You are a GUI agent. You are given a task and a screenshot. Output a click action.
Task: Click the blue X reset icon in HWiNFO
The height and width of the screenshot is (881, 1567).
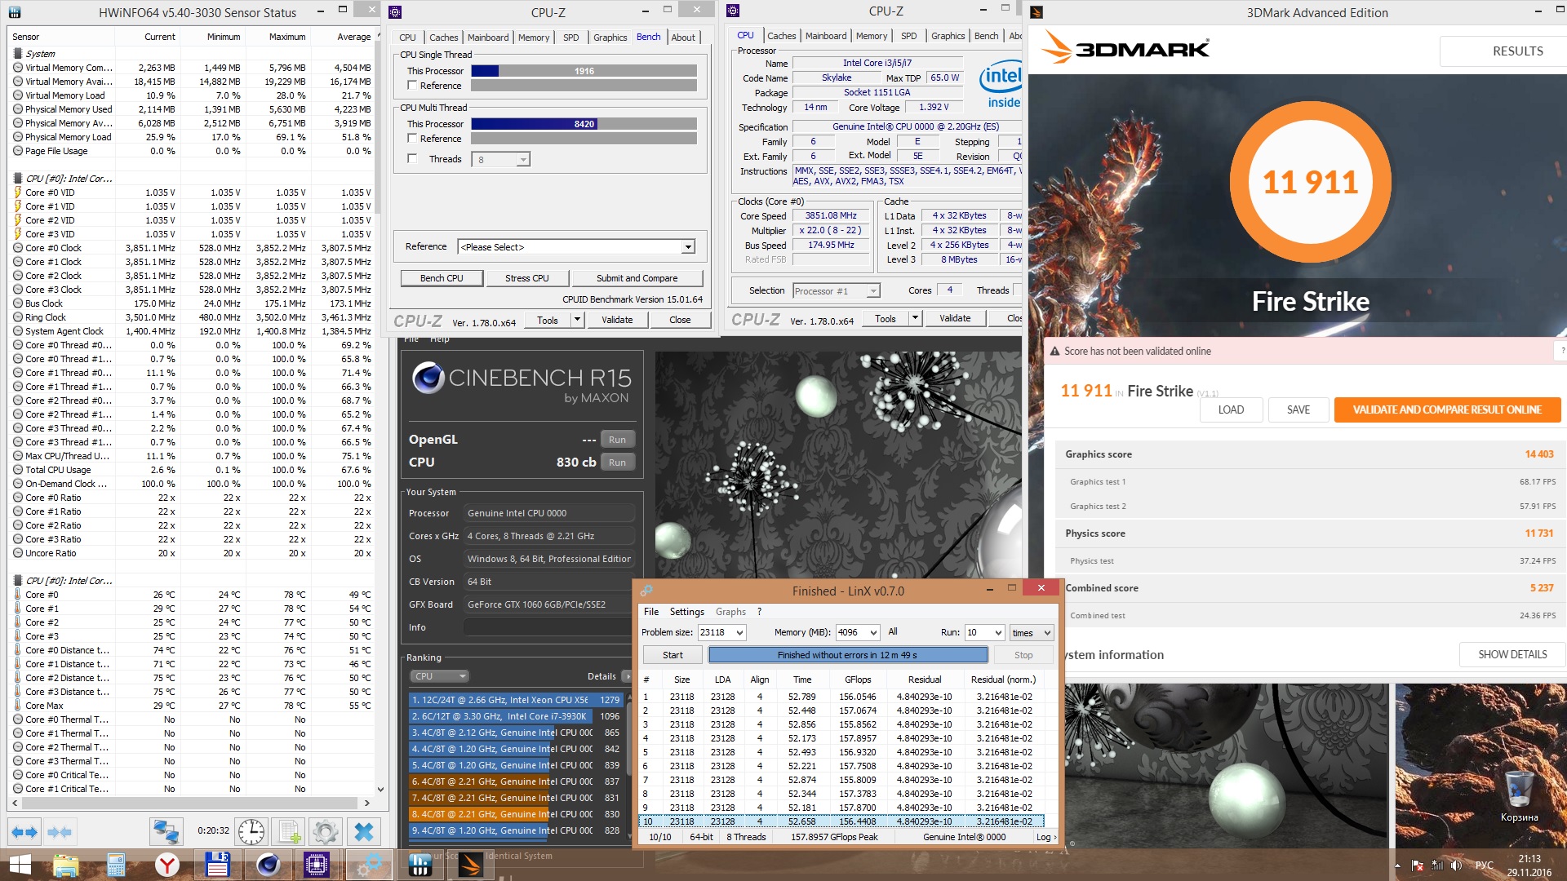click(x=364, y=832)
